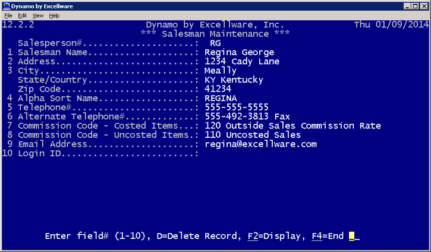Click the Alpha Sort Name label
Viewport: 431px width, 252px height.
click(x=58, y=98)
